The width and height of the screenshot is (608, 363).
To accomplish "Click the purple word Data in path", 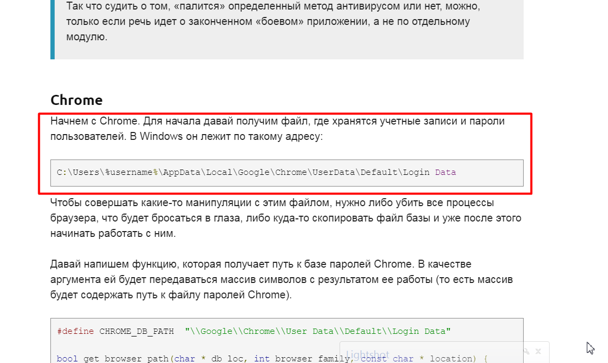I will pyautogui.click(x=445, y=172).
